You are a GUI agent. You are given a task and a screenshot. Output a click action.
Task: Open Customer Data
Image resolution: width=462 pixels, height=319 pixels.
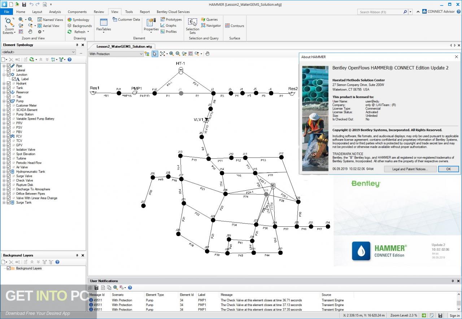coord(126,19)
